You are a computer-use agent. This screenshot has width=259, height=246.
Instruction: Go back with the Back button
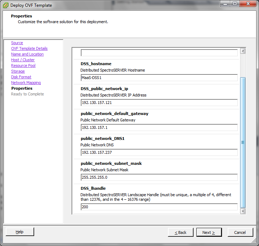180,232
